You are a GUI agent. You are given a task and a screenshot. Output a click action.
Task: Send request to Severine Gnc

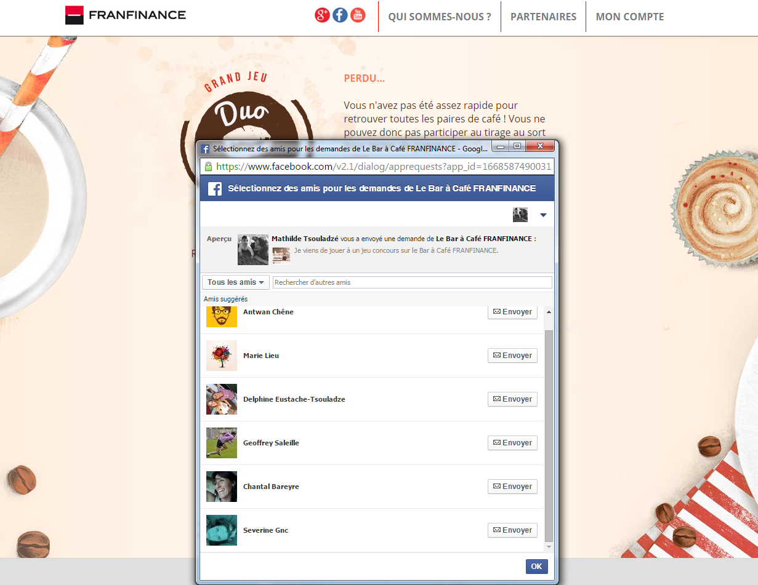[x=512, y=530]
